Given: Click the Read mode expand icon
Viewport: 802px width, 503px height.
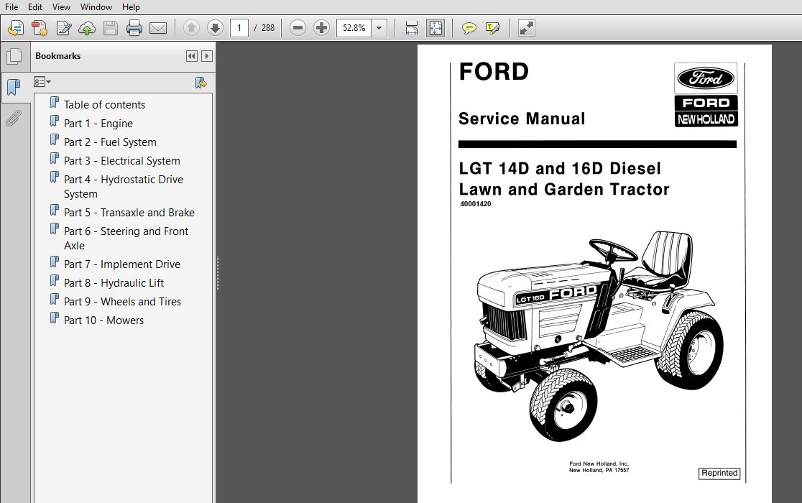Looking at the screenshot, I should click(526, 28).
